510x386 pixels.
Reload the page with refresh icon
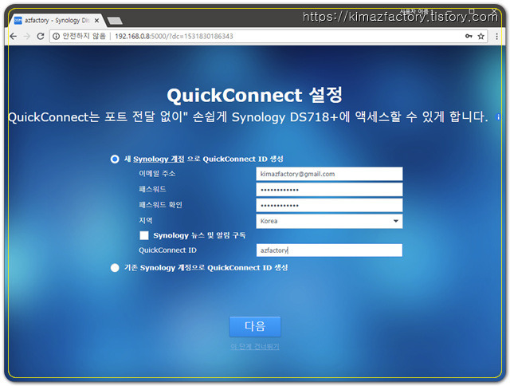41,36
